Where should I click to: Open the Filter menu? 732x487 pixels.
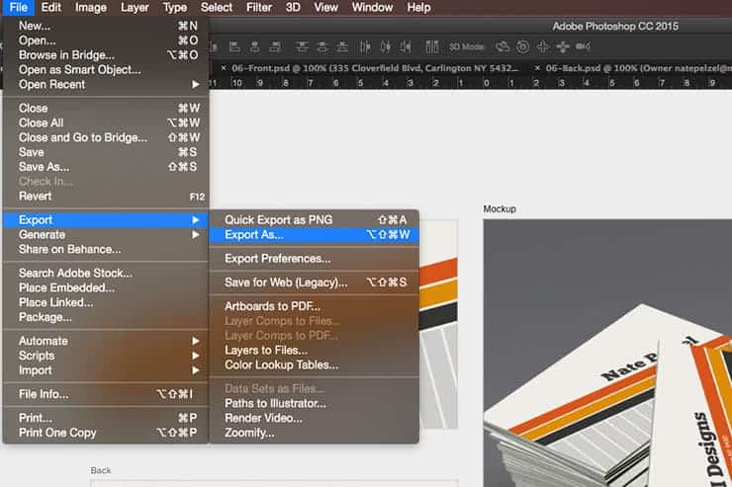(259, 8)
